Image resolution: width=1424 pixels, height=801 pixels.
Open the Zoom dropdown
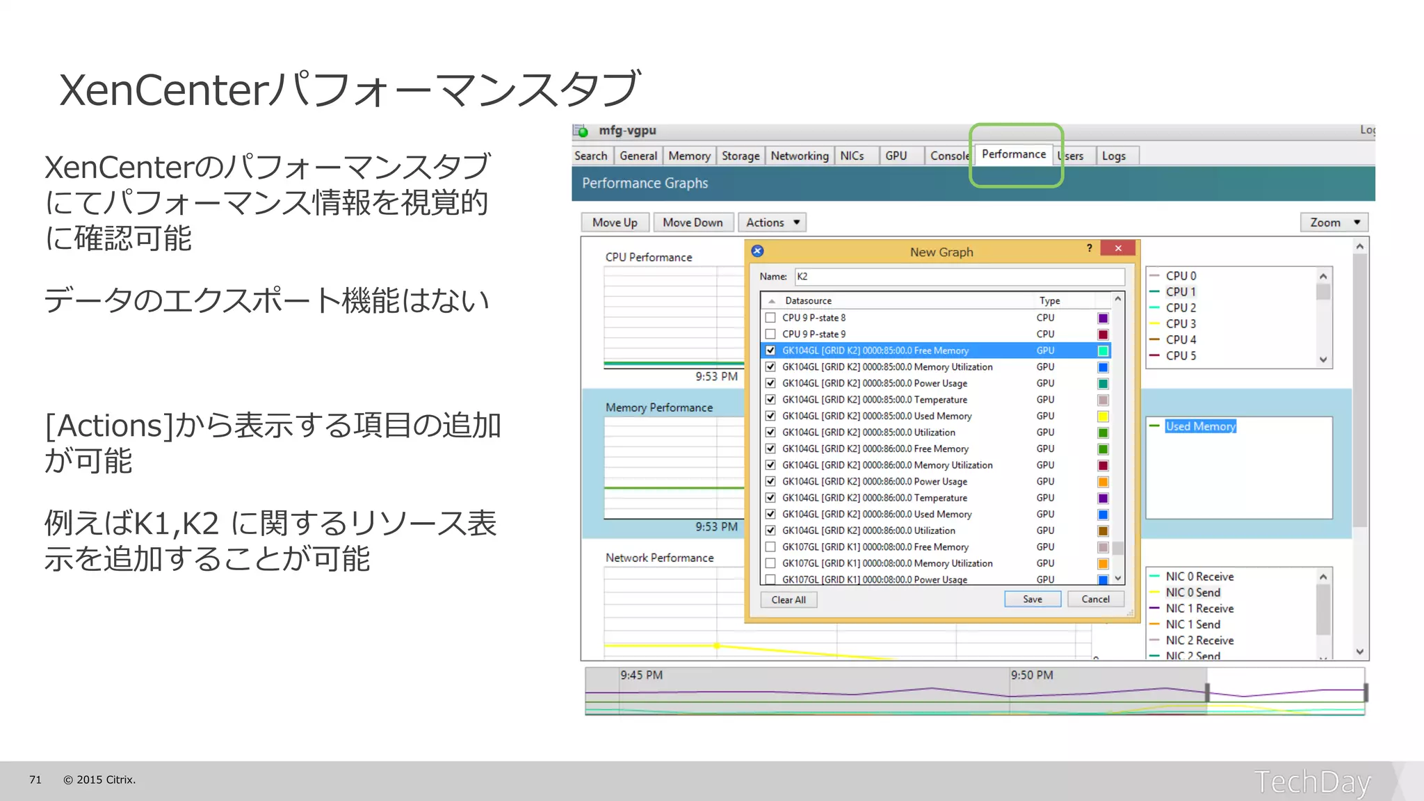click(1334, 222)
